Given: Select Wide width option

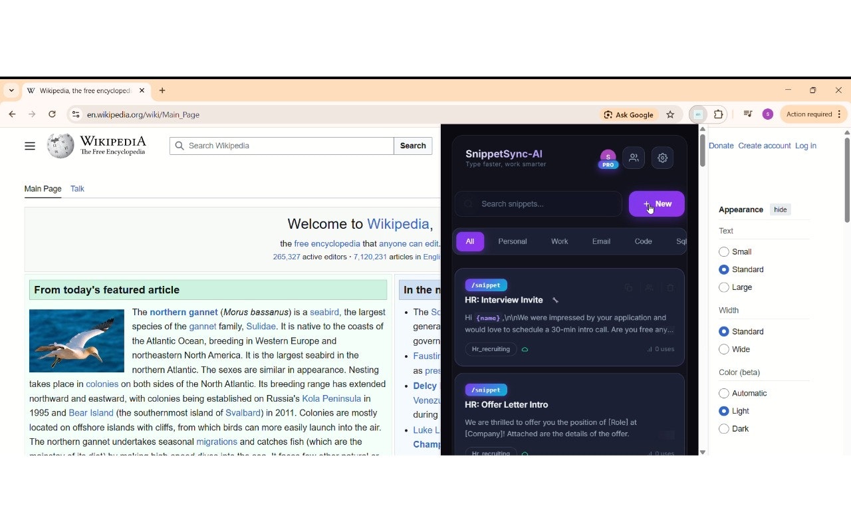Looking at the screenshot, I should (724, 349).
